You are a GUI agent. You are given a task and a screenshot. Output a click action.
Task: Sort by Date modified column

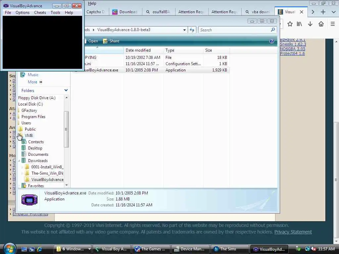point(144,50)
